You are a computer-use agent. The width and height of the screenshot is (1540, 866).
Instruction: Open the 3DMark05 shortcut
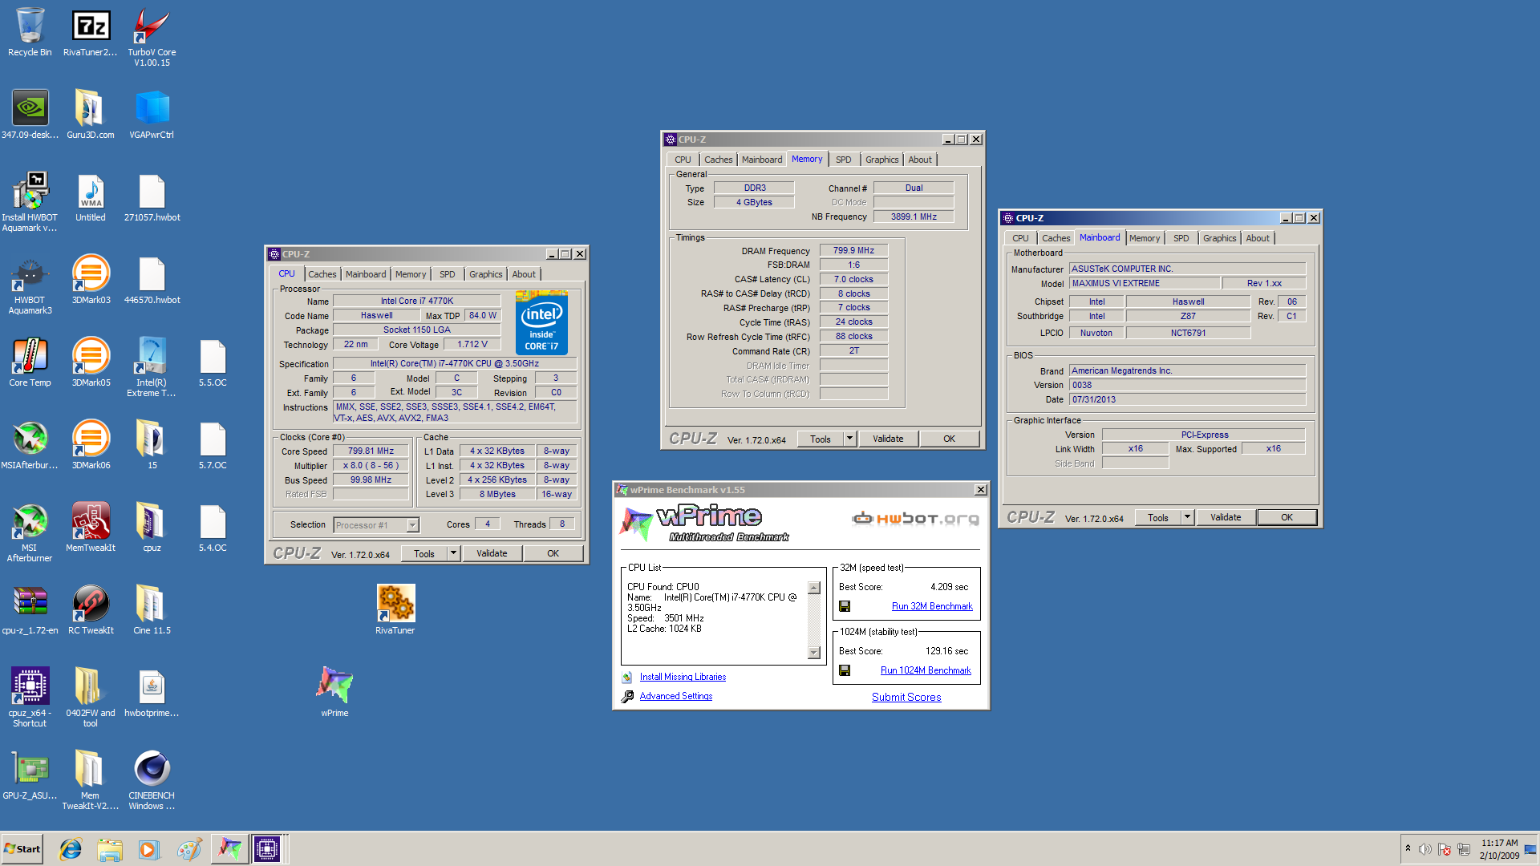click(x=91, y=362)
